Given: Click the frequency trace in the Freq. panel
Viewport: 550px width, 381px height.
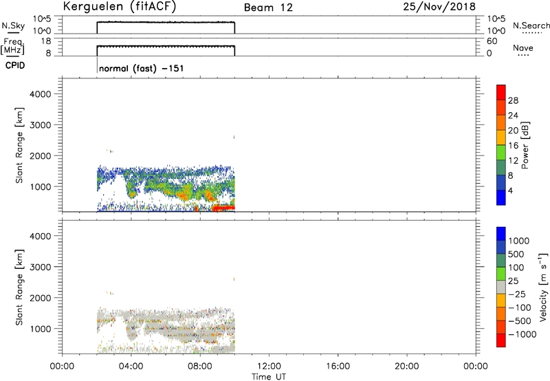Looking at the screenshot, I should pos(166,46).
